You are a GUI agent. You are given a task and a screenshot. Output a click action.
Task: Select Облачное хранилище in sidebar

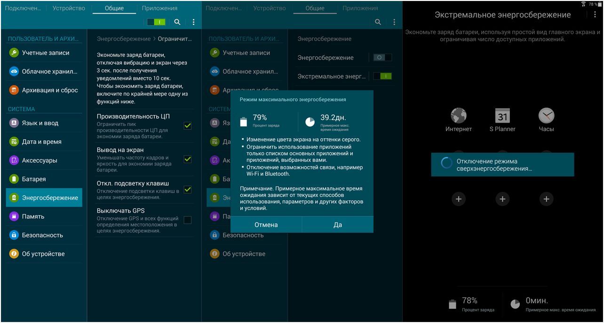45,71
